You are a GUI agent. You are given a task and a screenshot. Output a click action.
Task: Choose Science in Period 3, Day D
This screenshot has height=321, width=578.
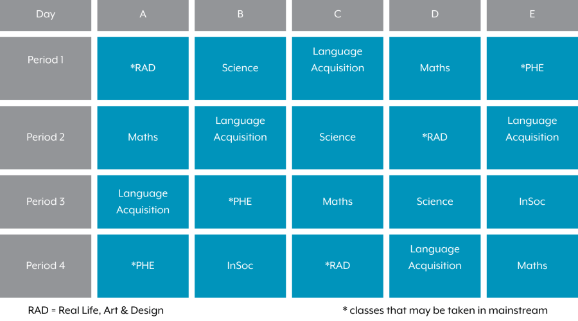435,202
